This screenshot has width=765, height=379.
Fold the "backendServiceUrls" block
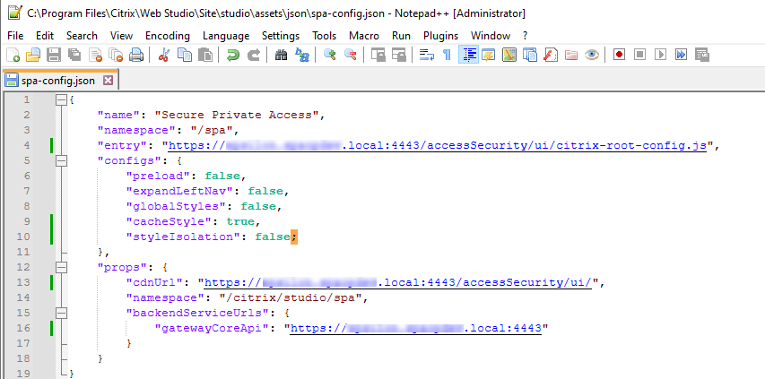coord(61,313)
